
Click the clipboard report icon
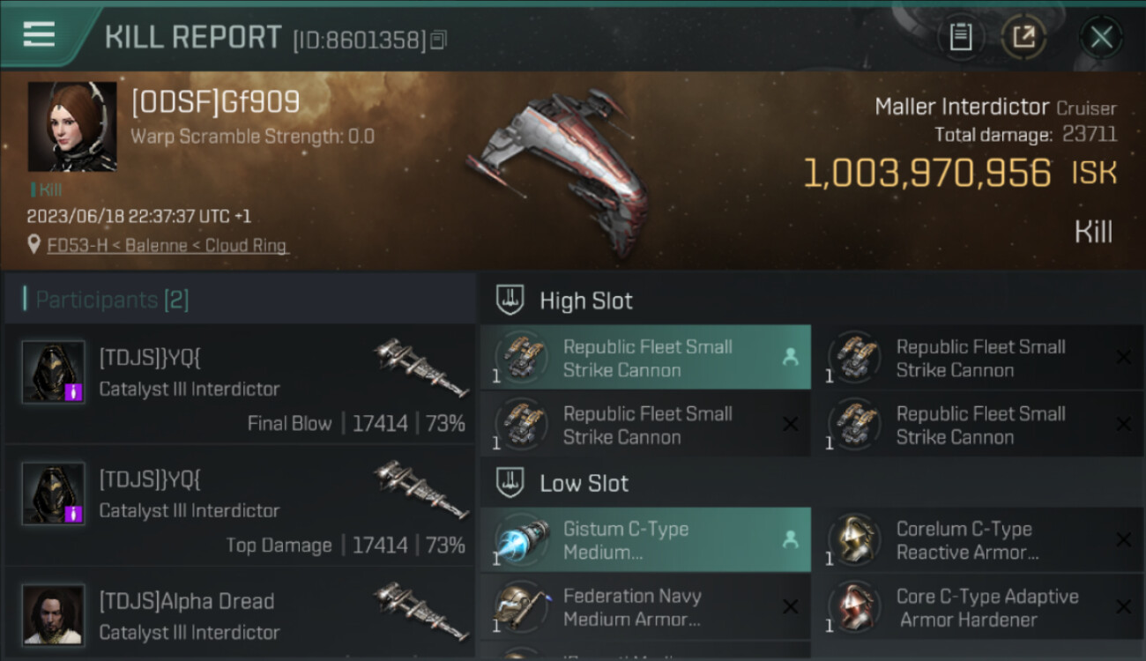click(960, 37)
